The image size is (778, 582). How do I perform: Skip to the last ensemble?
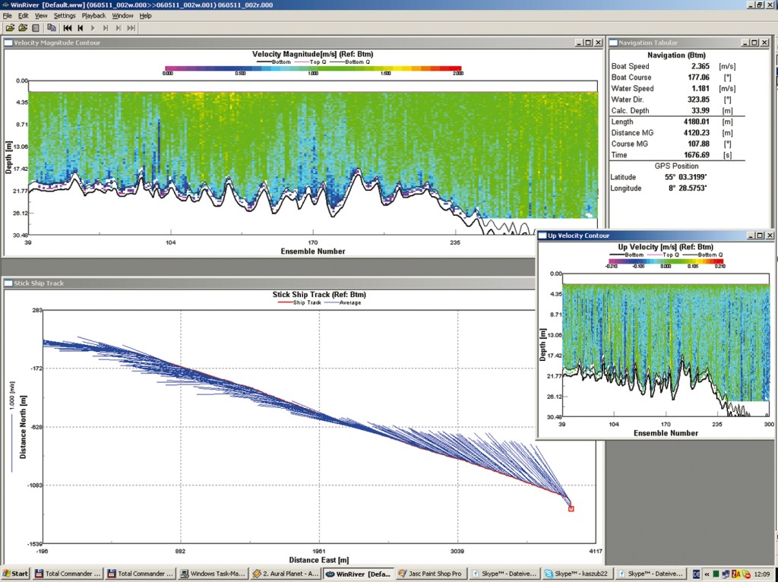point(131,28)
